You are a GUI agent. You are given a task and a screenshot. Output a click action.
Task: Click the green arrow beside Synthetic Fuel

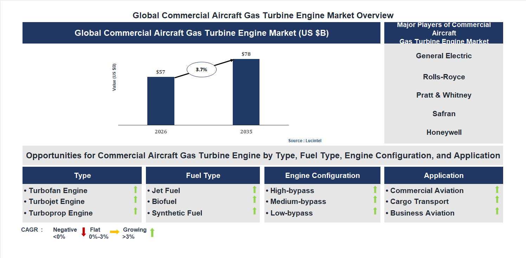[255, 211]
